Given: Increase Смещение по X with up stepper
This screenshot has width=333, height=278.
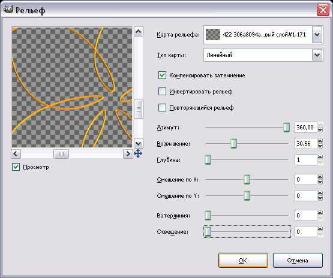Looking at the screenshot, I should click(x=320, y=177).
